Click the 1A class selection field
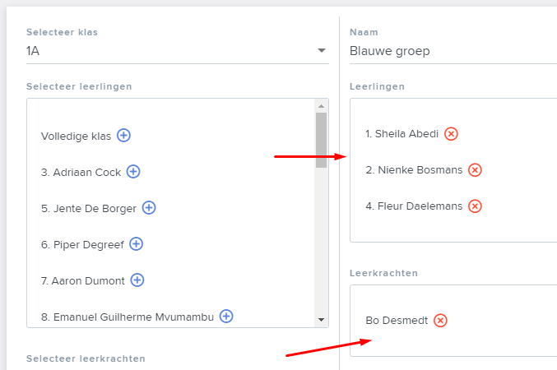This screenshot has height=370, width=557. pyautogui.click(x=178, y=51)
